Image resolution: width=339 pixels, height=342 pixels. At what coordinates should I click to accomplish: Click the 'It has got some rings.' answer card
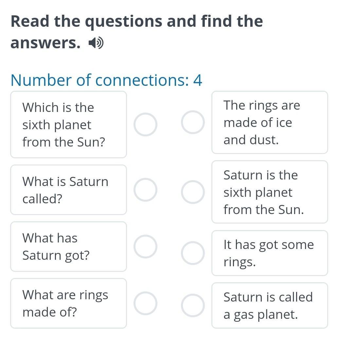click(x=270, y=253)
